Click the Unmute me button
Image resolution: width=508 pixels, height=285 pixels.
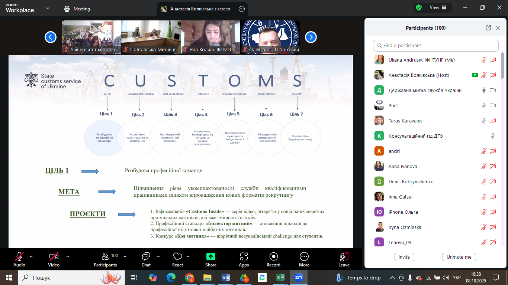point(459,257)
